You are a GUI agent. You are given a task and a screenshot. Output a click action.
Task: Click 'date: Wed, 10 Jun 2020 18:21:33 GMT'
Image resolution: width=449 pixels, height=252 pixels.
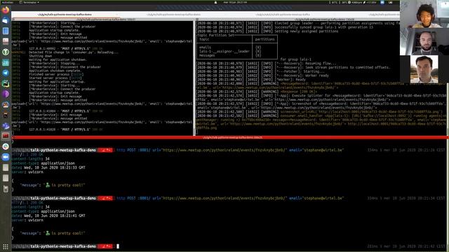tap(48, 168)
